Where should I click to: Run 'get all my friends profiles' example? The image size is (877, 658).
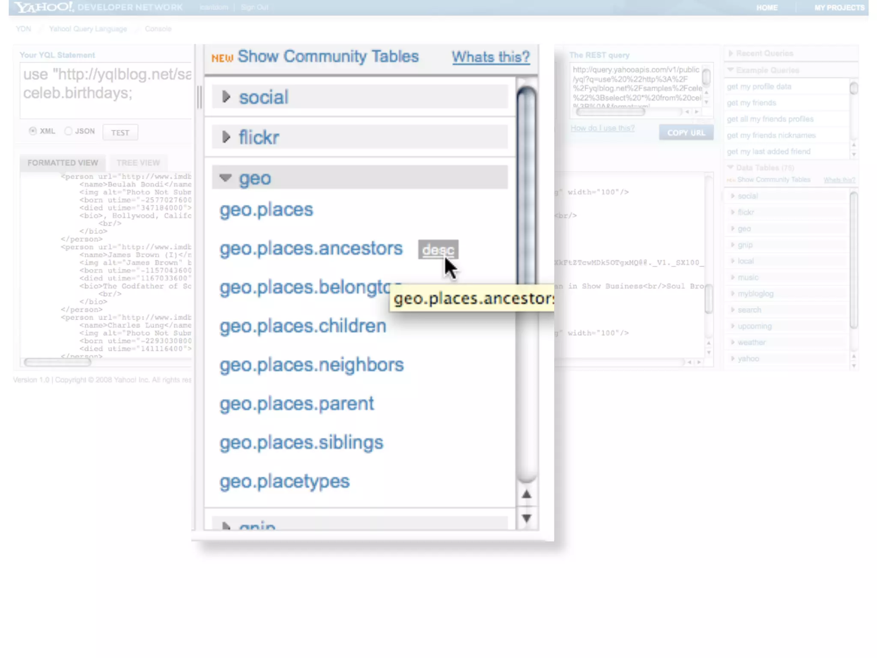[770, 119]
